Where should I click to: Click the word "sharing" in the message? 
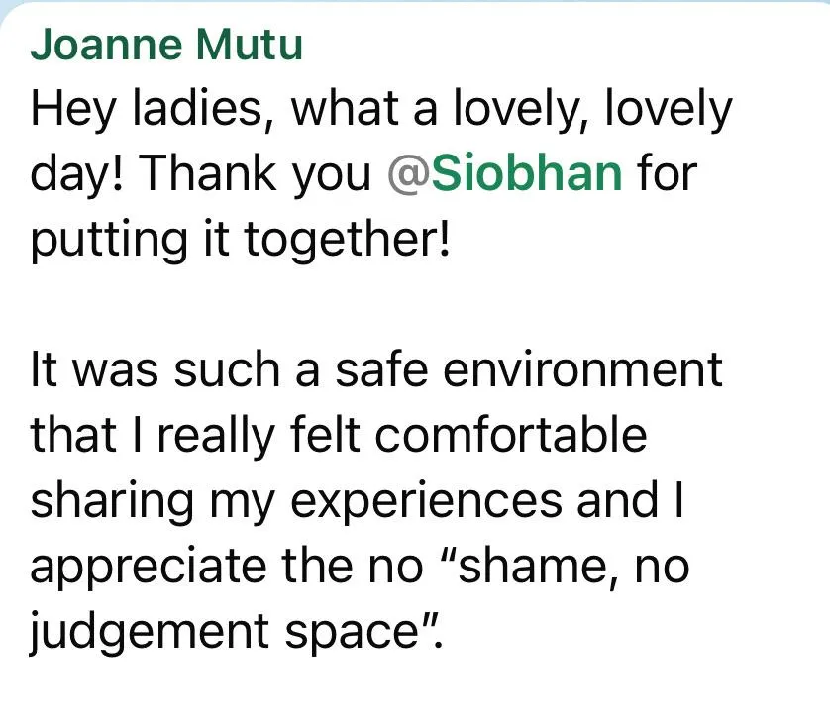[112, 501]
